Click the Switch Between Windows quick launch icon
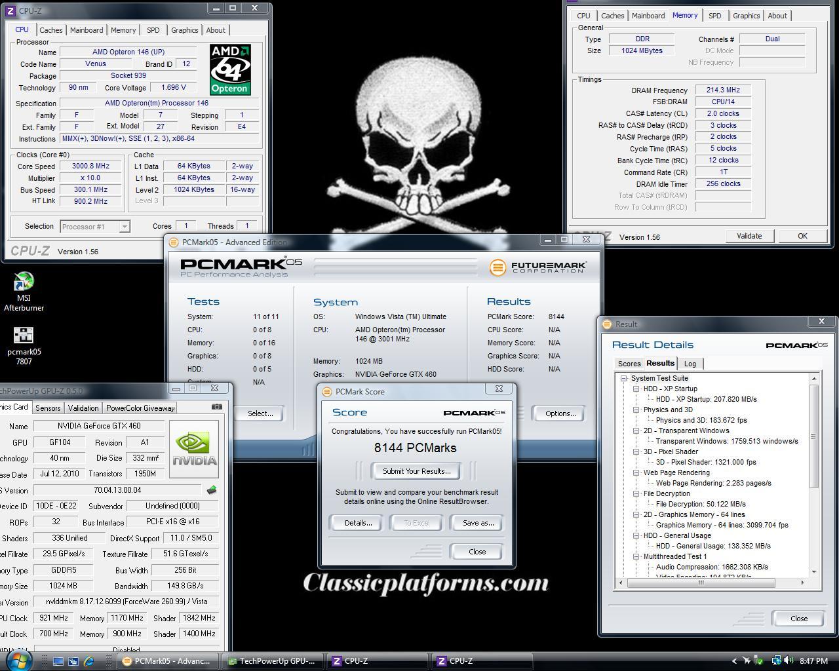 73,661
